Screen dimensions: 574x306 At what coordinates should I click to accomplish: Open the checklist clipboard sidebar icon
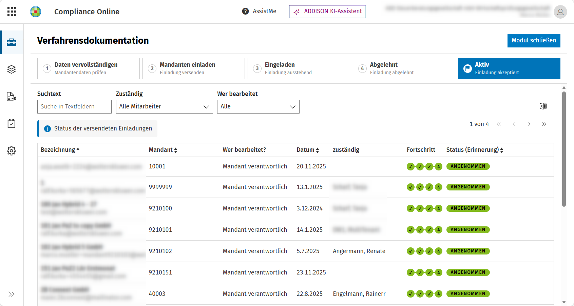12,124
